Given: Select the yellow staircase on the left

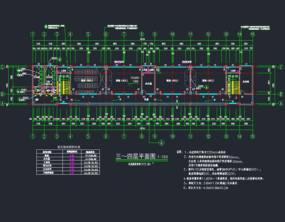Looking at the screenshot, I should [65, 87].
